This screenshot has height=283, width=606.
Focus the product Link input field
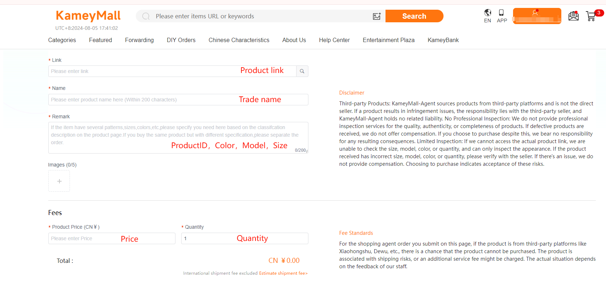pos(172,71)
